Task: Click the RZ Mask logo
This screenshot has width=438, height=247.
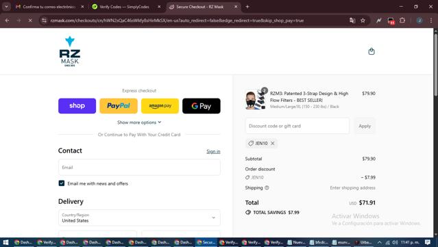Action: 70,51
